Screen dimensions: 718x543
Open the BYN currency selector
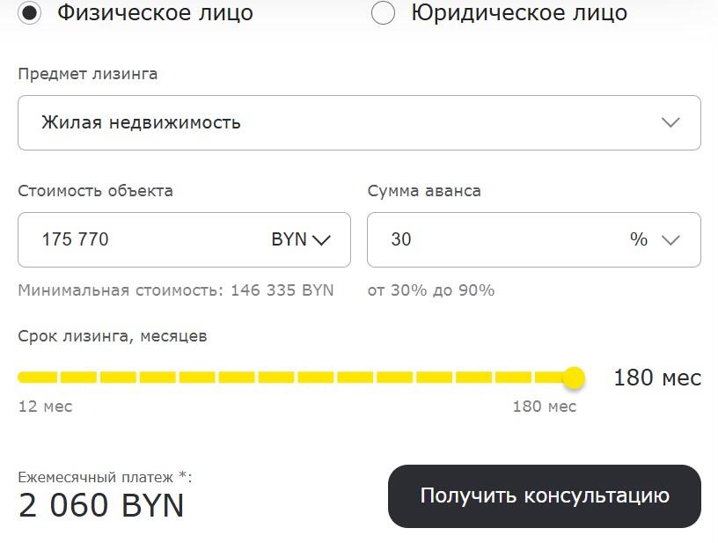point(299,239)
